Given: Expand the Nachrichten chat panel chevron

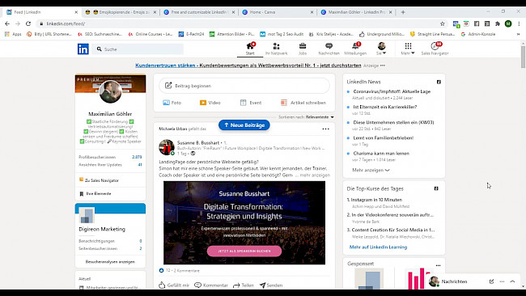Looking at the screenshot, I should (512, 281).
